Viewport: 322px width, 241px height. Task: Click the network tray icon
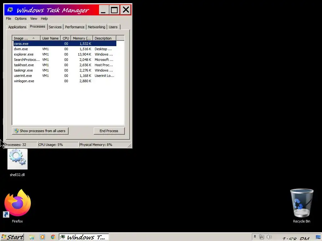tap(261, 237)
